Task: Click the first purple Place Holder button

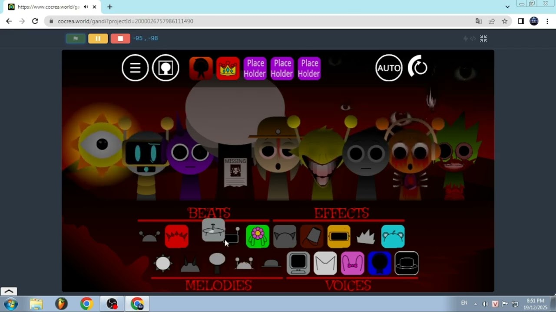Action: click(255, 68)
